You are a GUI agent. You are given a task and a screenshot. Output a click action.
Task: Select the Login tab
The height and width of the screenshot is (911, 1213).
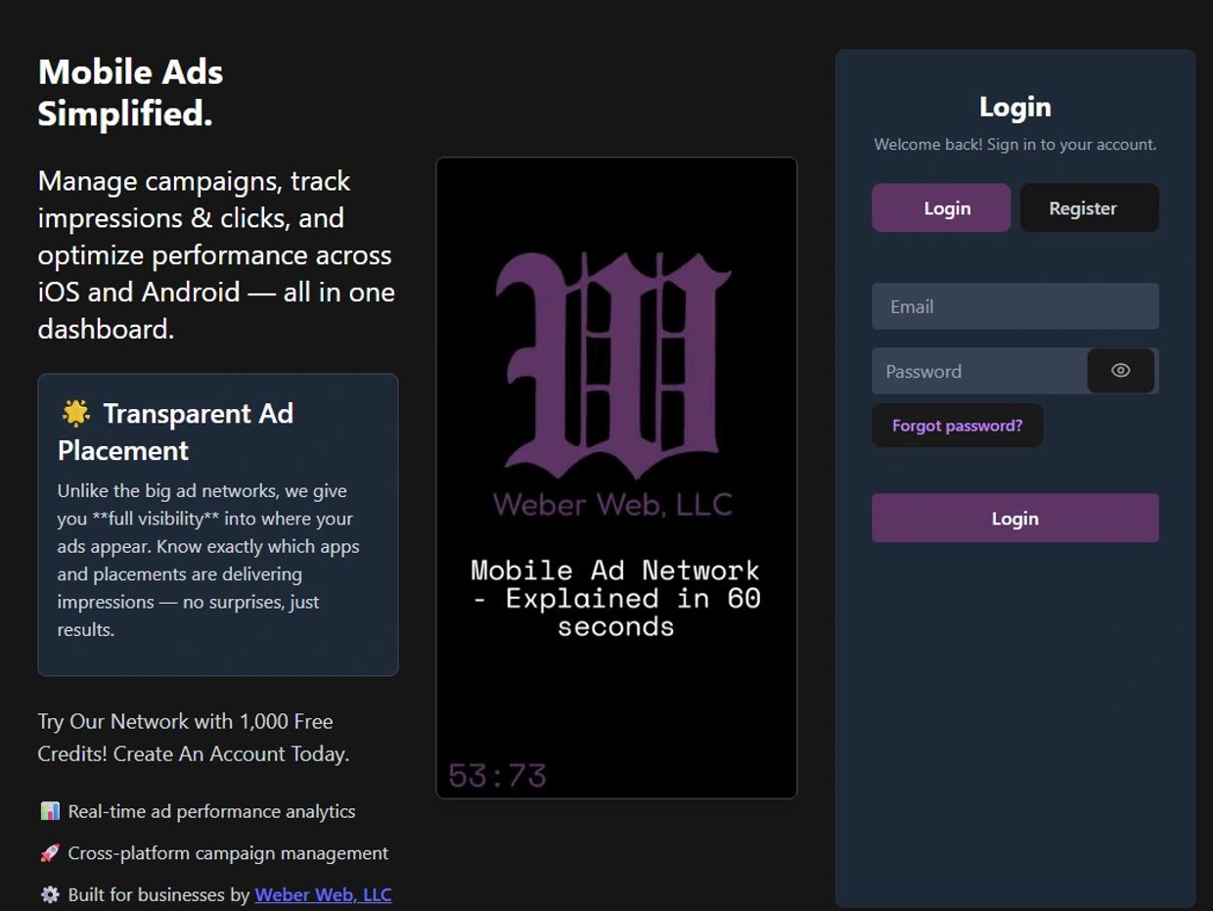940,207
